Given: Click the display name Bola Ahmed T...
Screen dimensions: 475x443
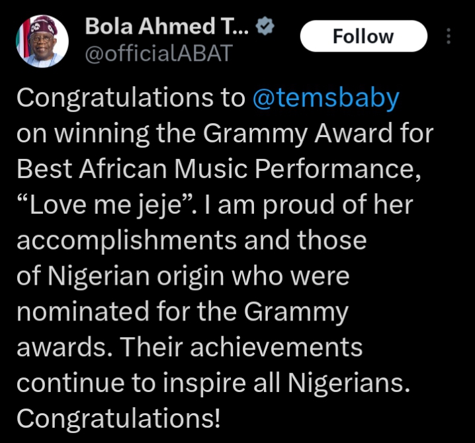Looking at the screenshot, I should coord(167,26).
